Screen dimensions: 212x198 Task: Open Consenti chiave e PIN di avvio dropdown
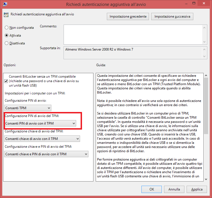(46, 154)
